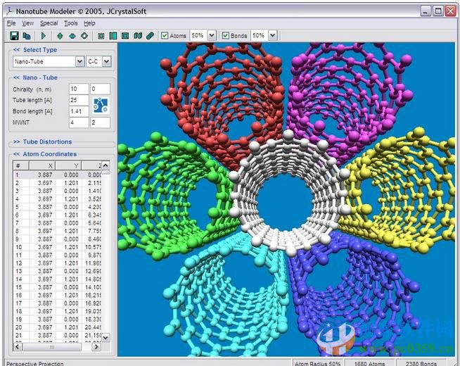
Task: Click the # column header
Action: pyautogui.click(x=21, y=166)
